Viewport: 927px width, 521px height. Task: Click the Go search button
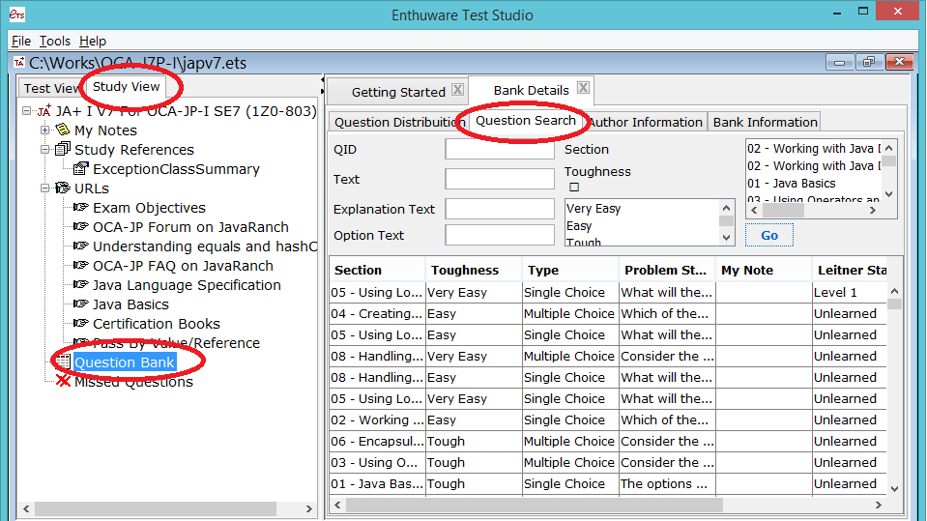pyautogui.click(x=769, y=235)
